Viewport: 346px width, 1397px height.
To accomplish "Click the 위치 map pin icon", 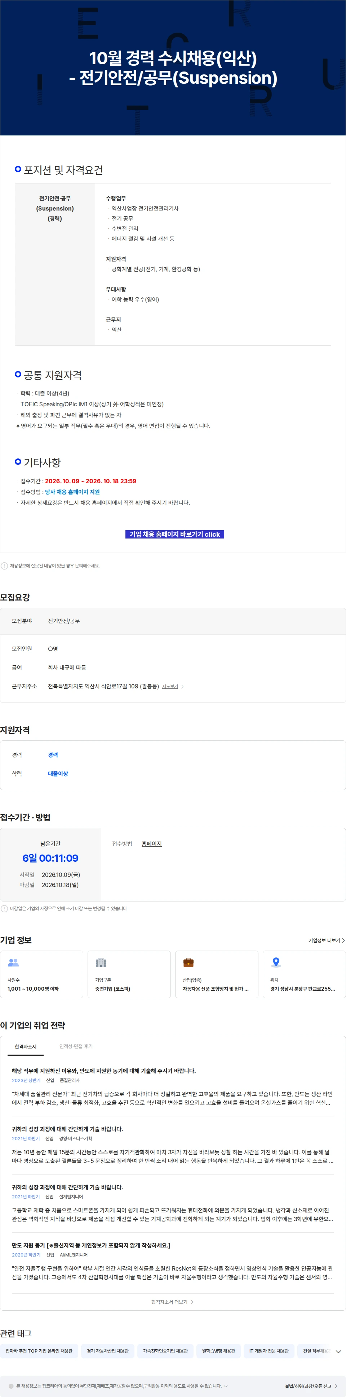I will coord(276,963).
